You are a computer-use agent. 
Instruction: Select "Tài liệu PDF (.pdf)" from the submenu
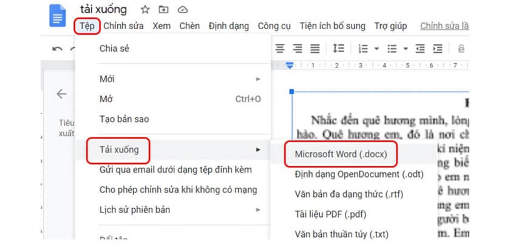(330, 214)
